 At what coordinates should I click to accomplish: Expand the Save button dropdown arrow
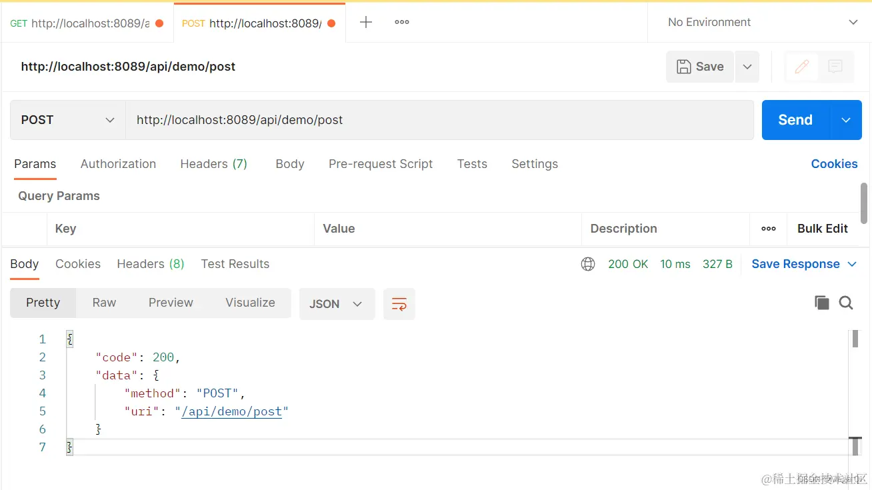[x=747, y=67]
